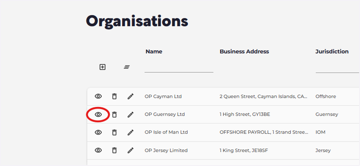The height and width of the screenshot is (166, 360).
Task: Click address 1 High Street, GY13BE
Action: coord(245,114)
